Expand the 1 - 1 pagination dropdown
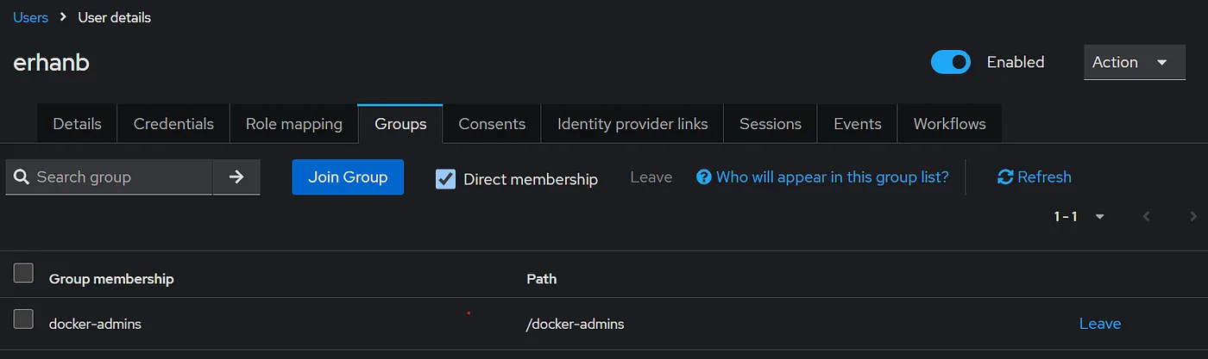 tap(1079, 217)
